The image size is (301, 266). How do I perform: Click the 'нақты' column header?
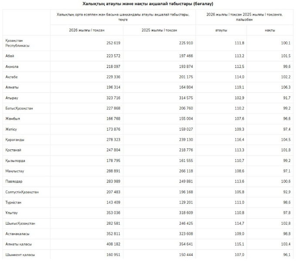[x=270, y=30]
